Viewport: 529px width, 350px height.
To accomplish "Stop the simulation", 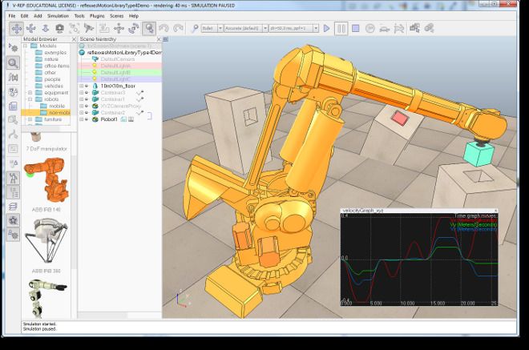I will pyautogui.click(x=357, y=28).
